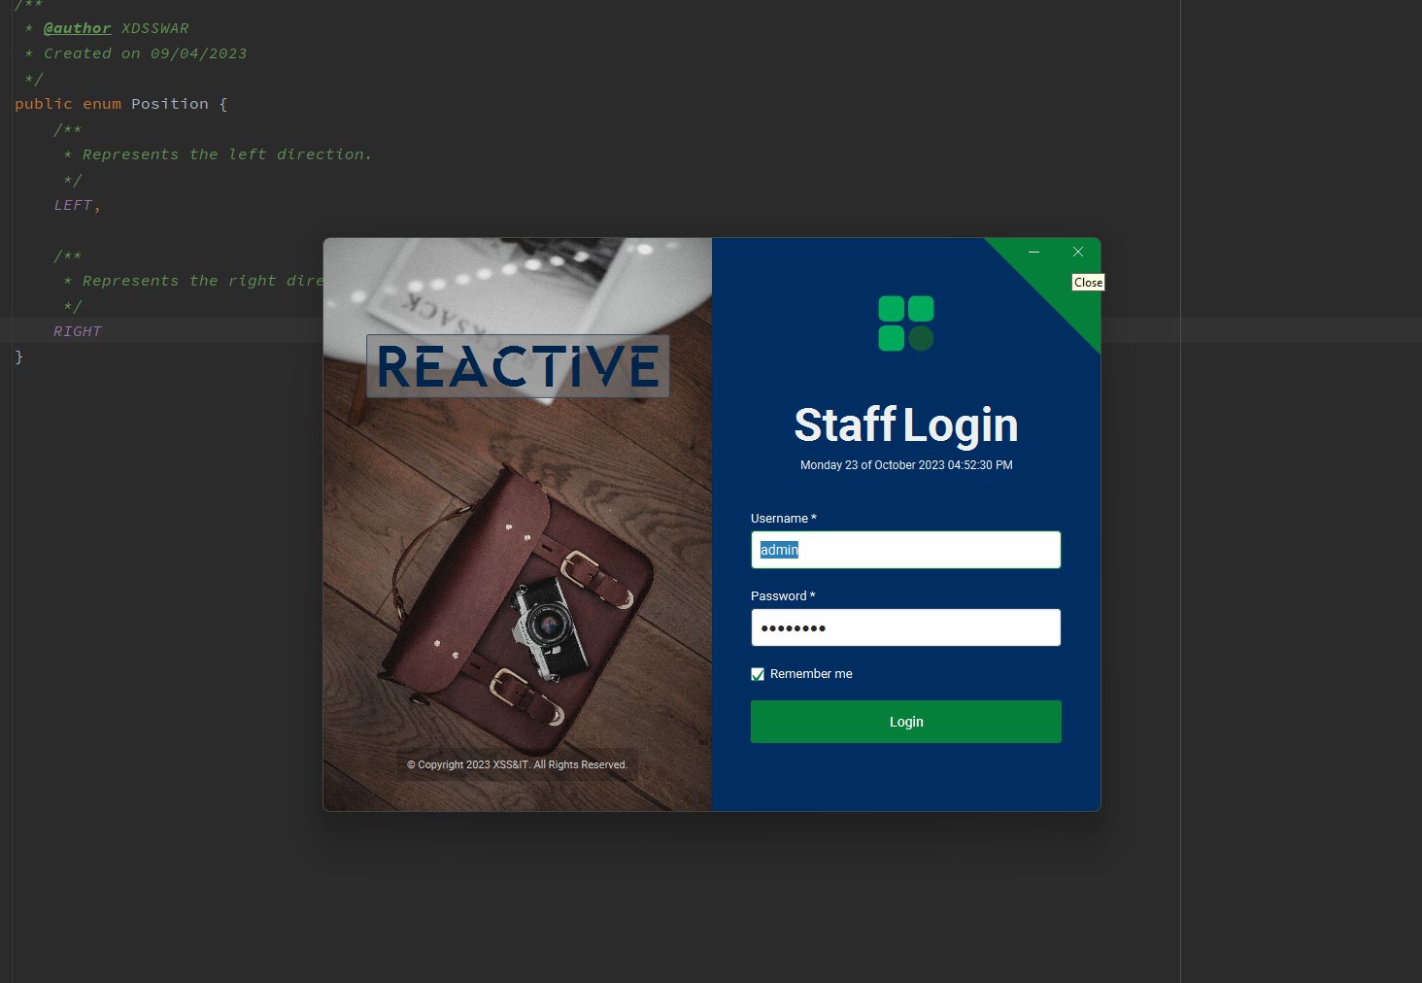Click 'Represents the left direction.' comment
This screenshot has height=983, width=1422.
point(227,154)
